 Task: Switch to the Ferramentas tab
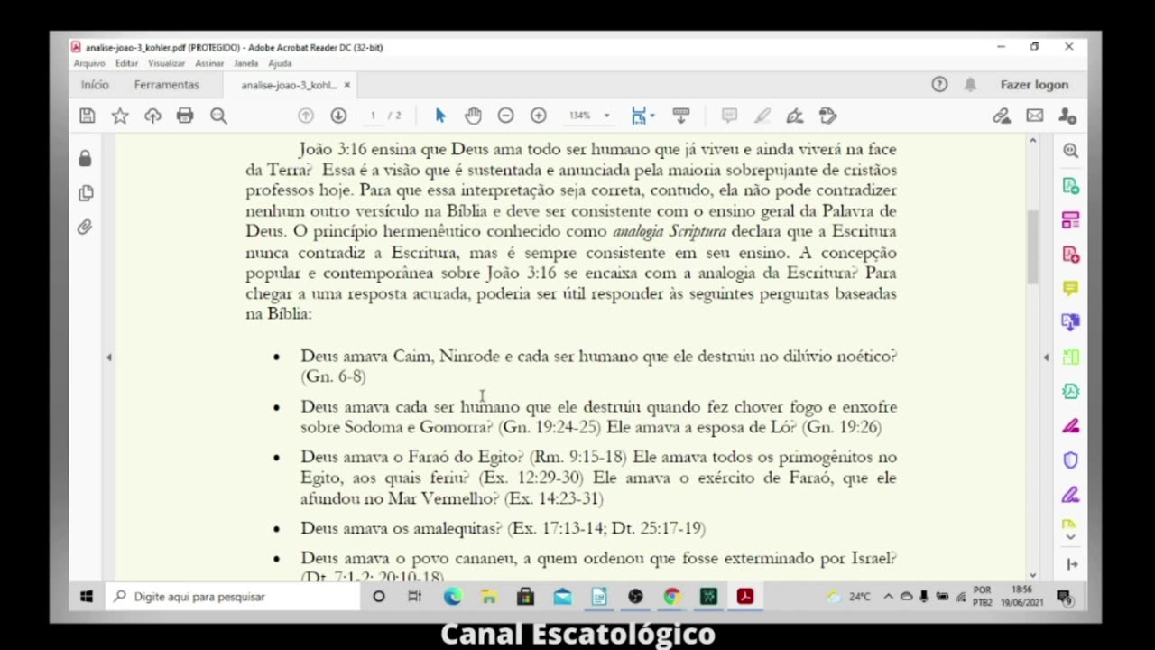pyautogui.click(x=167, y=85)
